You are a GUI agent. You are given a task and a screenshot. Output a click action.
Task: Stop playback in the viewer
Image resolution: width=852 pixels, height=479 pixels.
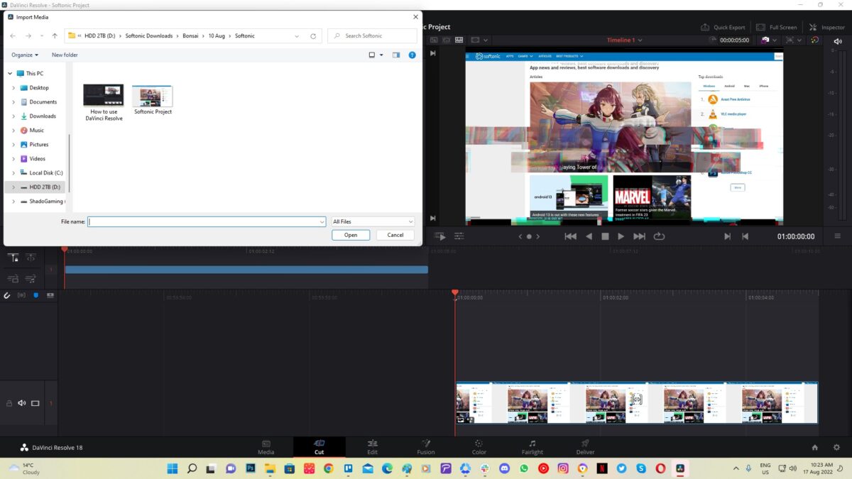[605, 236]
